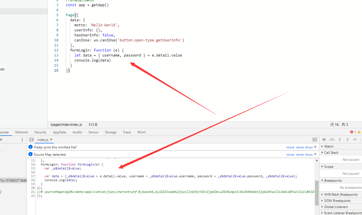
Task: Expand XHR/fetch Breakpoints section
Action: click(x=341, y=195)
